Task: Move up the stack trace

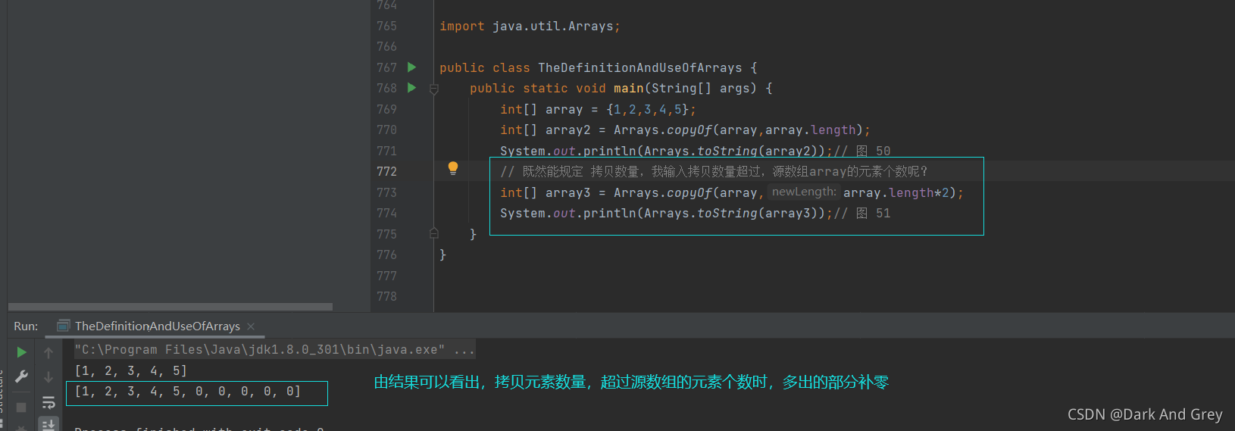Action: 48,353
